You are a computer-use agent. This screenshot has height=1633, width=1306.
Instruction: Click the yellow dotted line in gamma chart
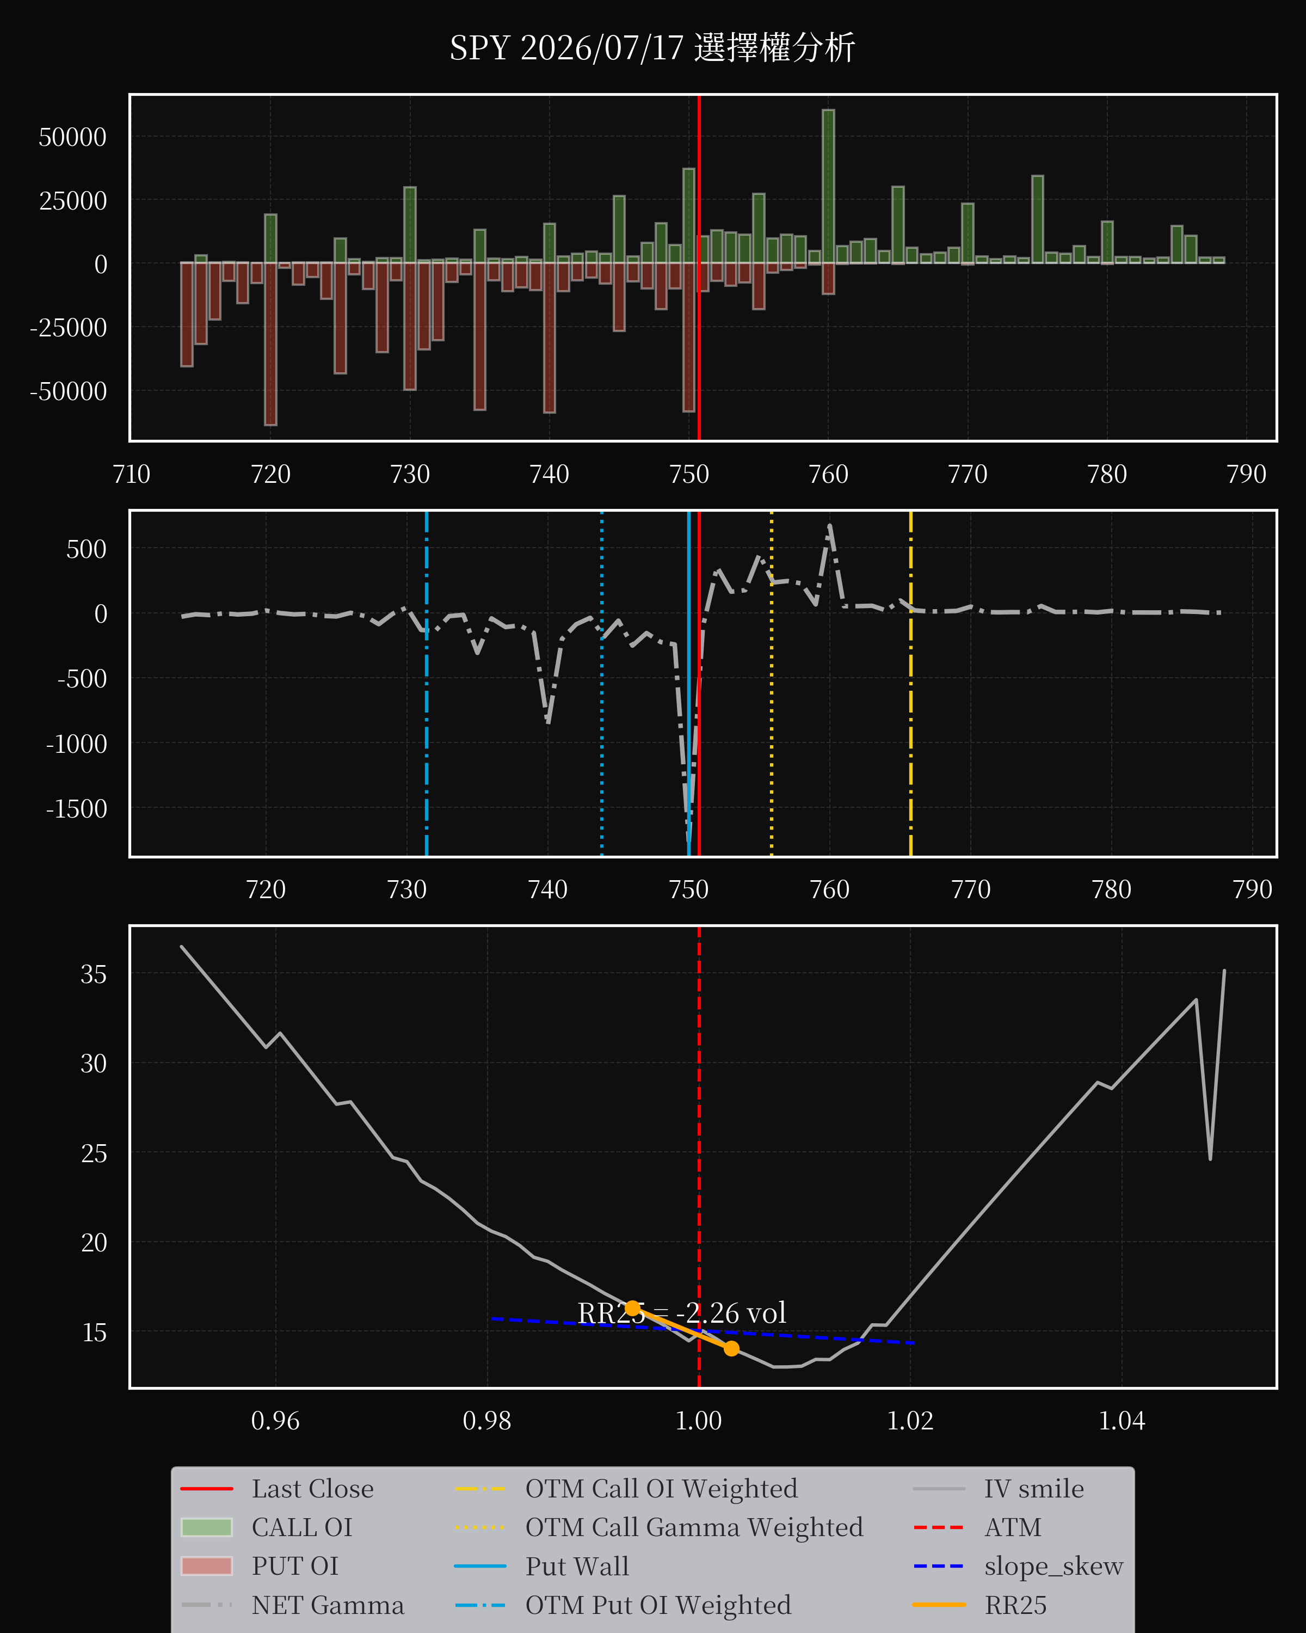[772, 683]
